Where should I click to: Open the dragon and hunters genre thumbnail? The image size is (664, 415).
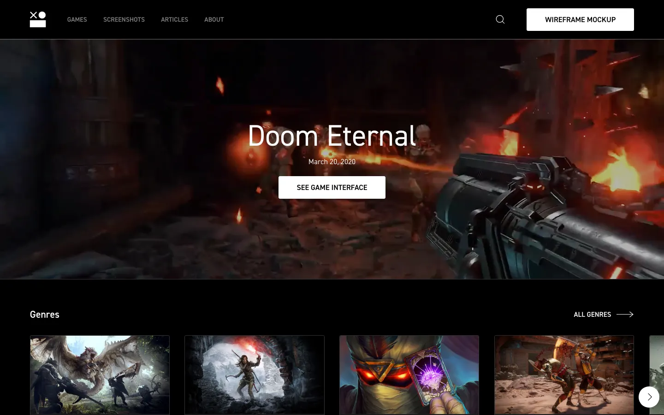click(x=100, y=375)
